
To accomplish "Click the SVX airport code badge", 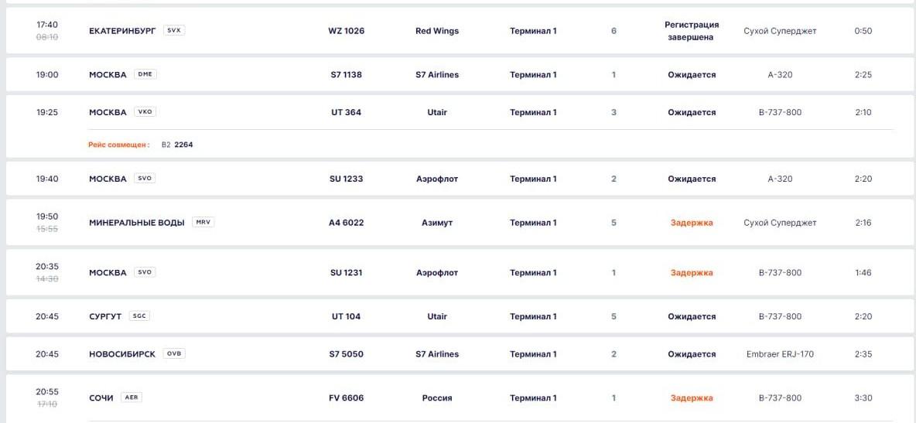I will (174, 31).
